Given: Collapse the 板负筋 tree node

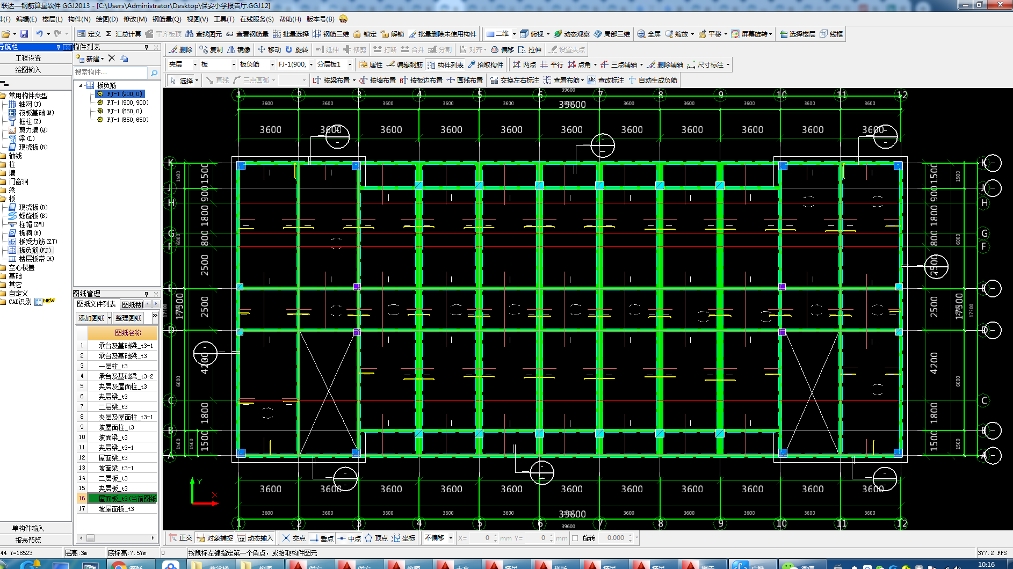Looking at the screenshot, I should [x=81, y=85].
